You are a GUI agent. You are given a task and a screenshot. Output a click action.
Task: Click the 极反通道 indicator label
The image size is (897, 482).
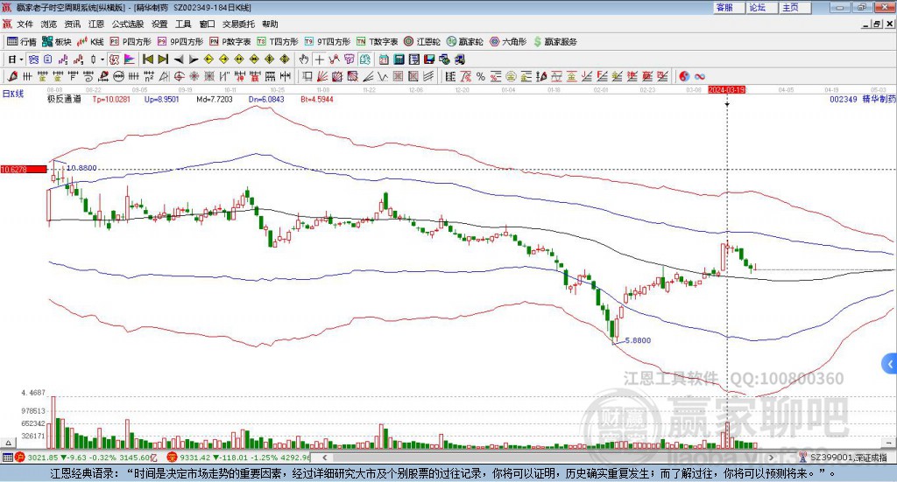pos(64,99)
